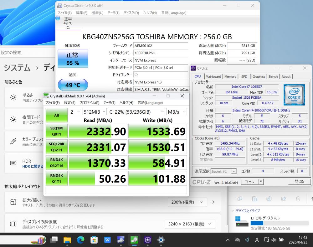Image resolution: width=313 pixels, height=247 pixels.
Task: Open Microsoft Edge from the taskbar
Action: (81, 240)
